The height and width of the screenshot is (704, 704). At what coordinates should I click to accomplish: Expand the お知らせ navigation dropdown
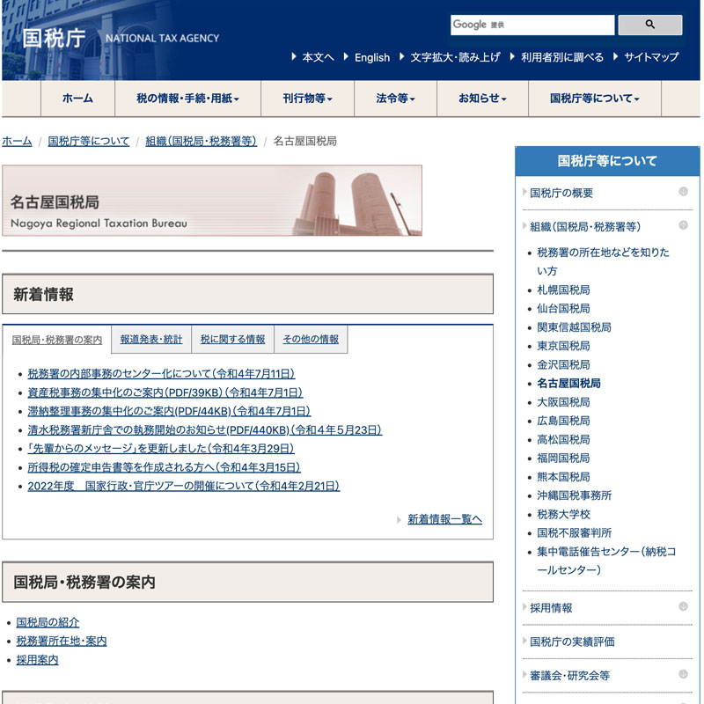click(482, 99)
